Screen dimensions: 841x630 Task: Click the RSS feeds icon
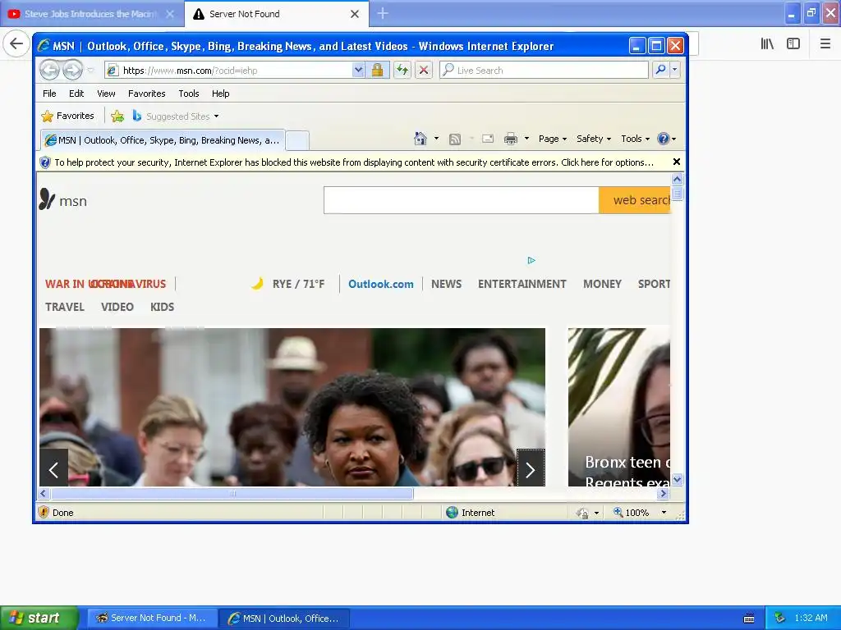pos(455,139)
